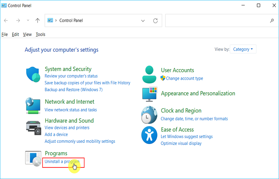Click Uninstall a program link

[62, 161]
